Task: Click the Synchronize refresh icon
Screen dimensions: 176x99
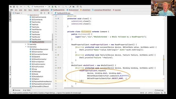Action: (x=17, y=7)
